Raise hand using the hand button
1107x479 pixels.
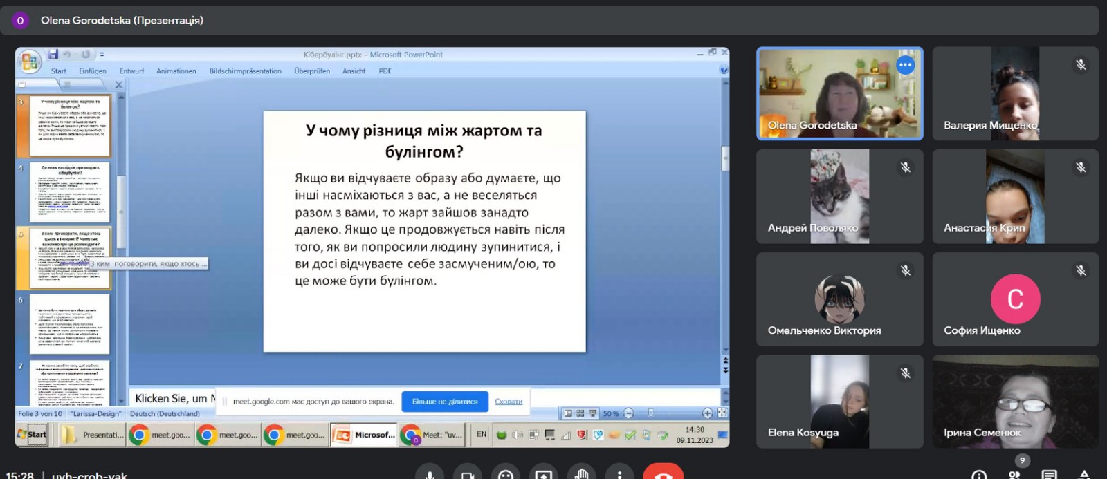click(581, 474)
